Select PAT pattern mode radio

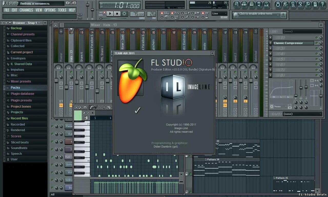[x=105, y=12]
